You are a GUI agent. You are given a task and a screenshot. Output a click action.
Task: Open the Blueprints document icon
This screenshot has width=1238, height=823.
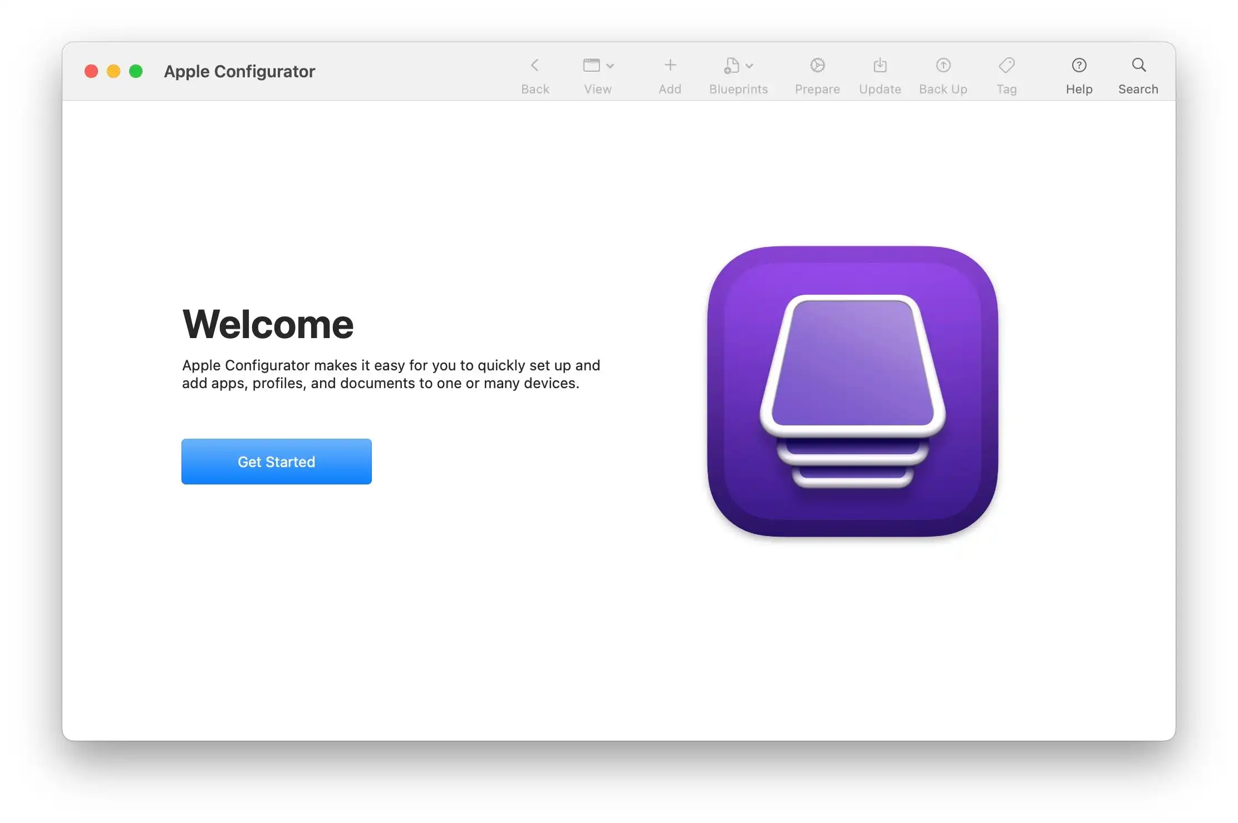click(731, 66)
